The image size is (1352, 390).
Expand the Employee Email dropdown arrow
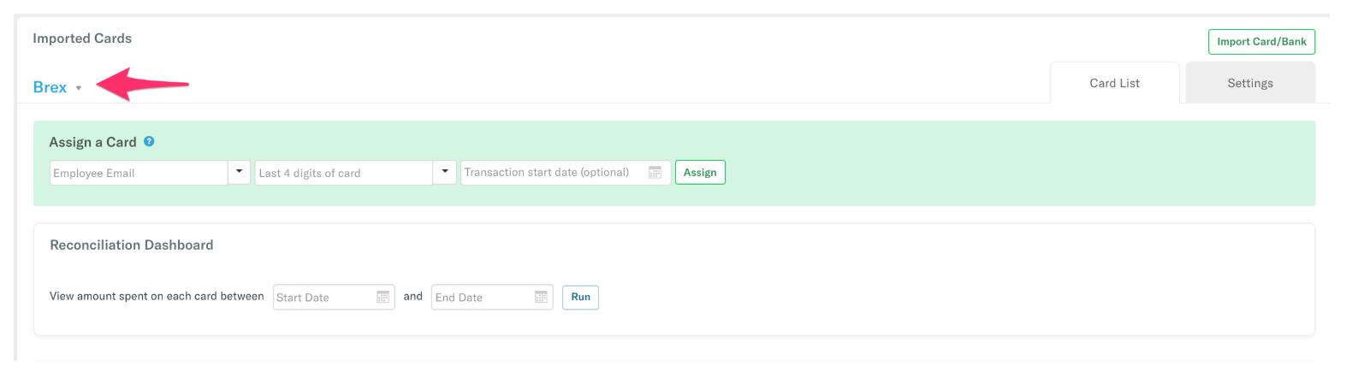[240, 172]
